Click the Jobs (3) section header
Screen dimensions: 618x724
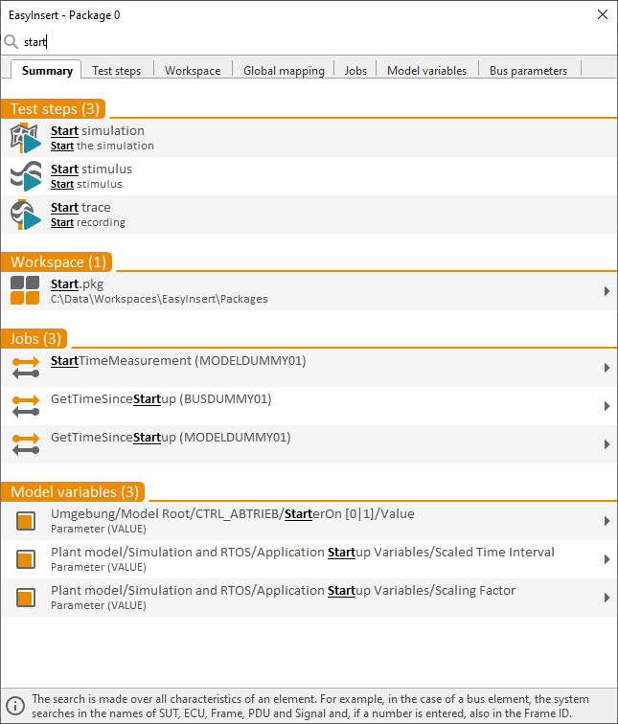click(x=34, y=338)
